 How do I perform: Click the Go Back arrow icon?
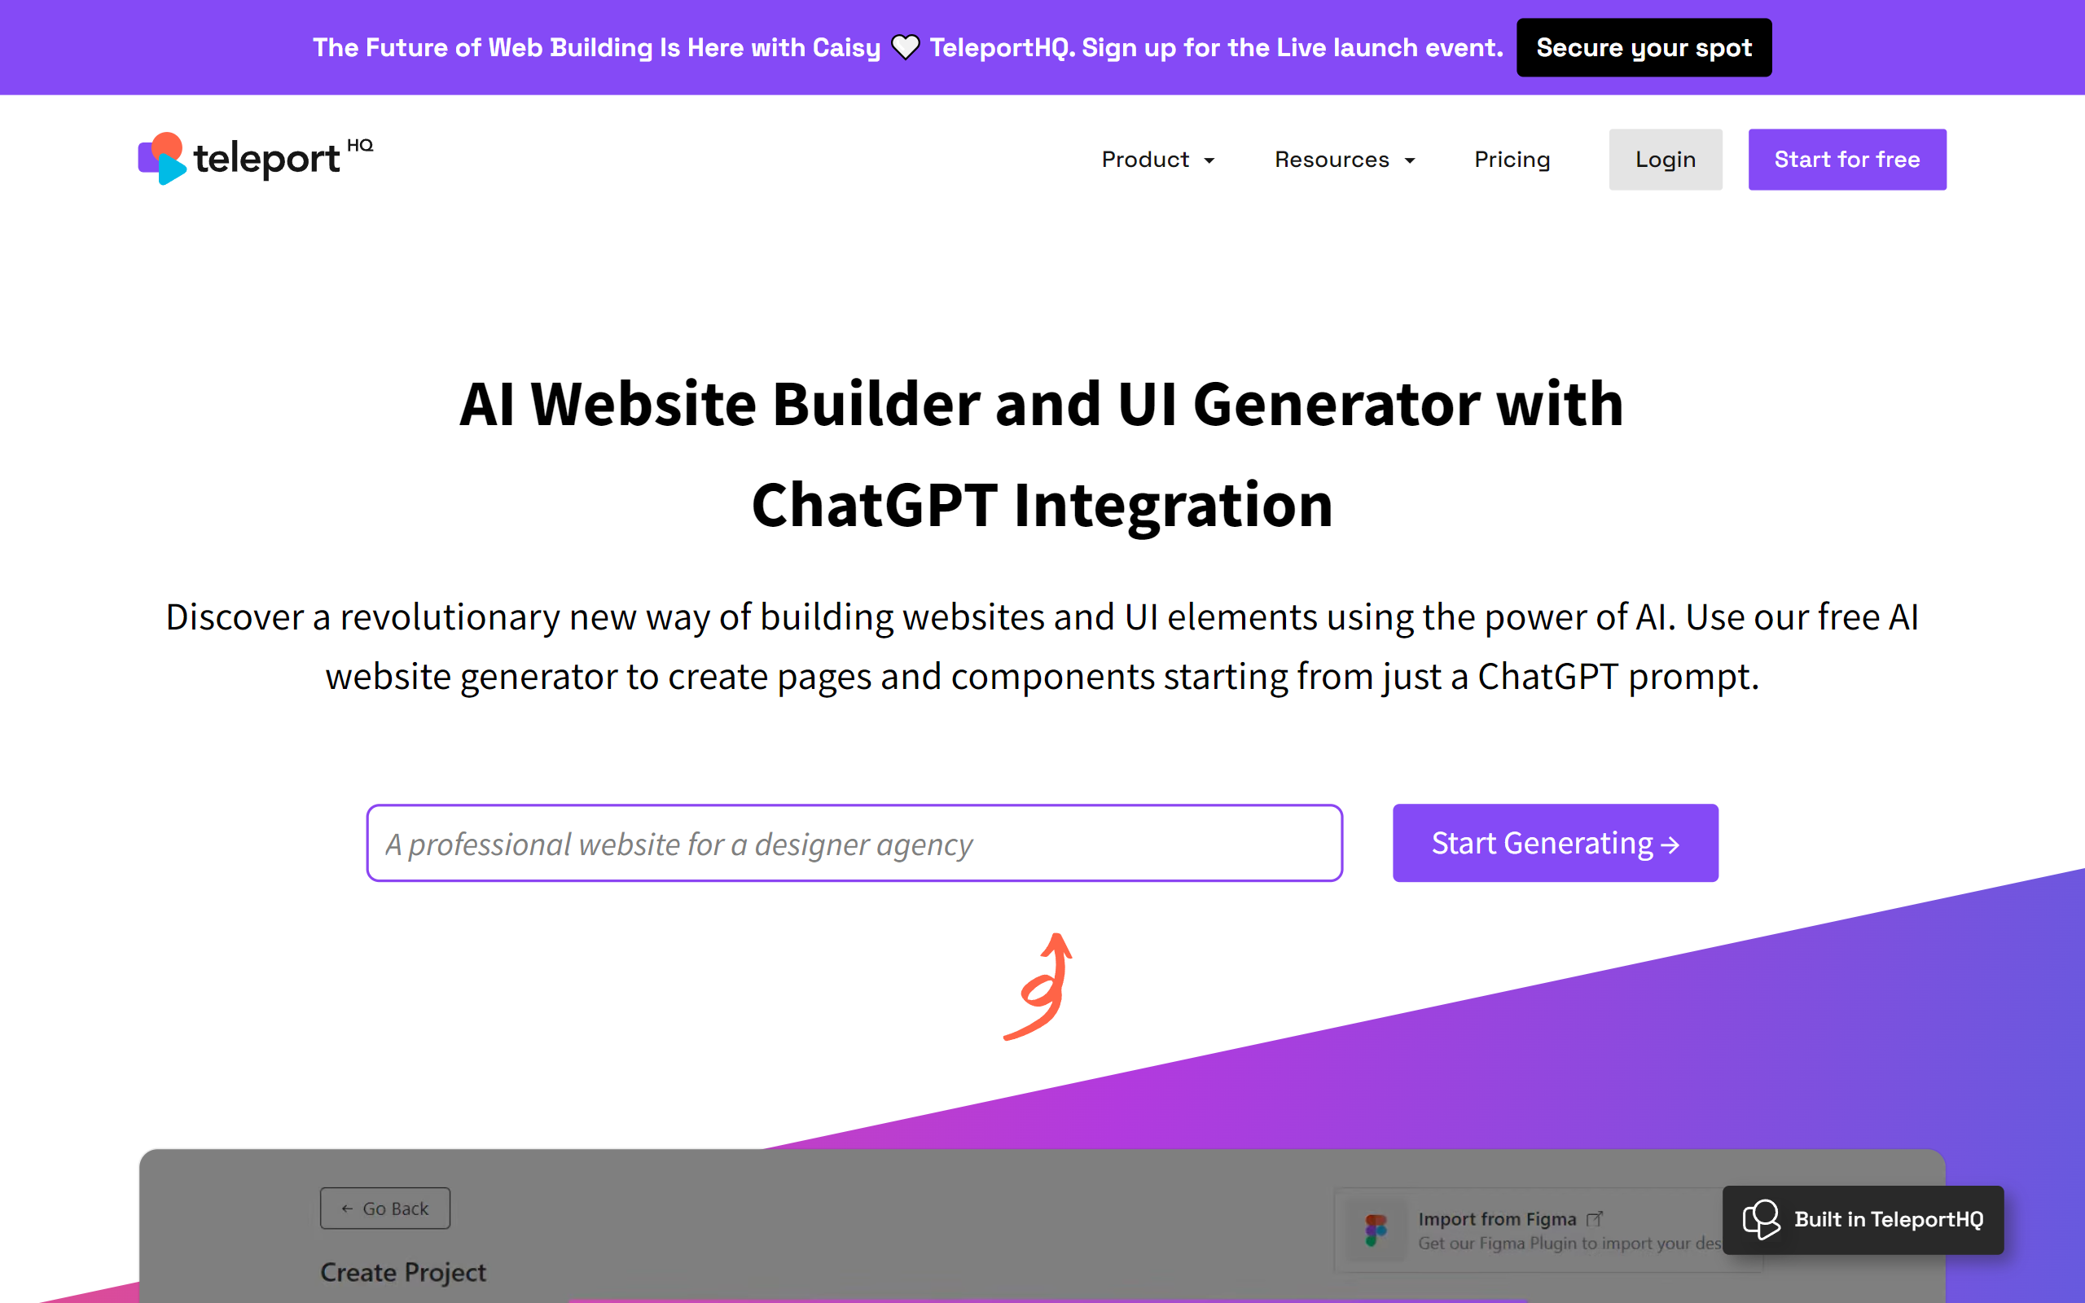coord(342,1209)
